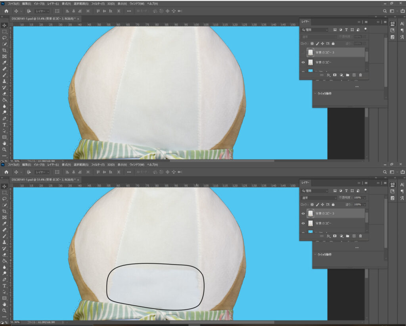
Task: Show hidden 背景のコピー 3 layer in upper window
Action: [x=303, y=53]
